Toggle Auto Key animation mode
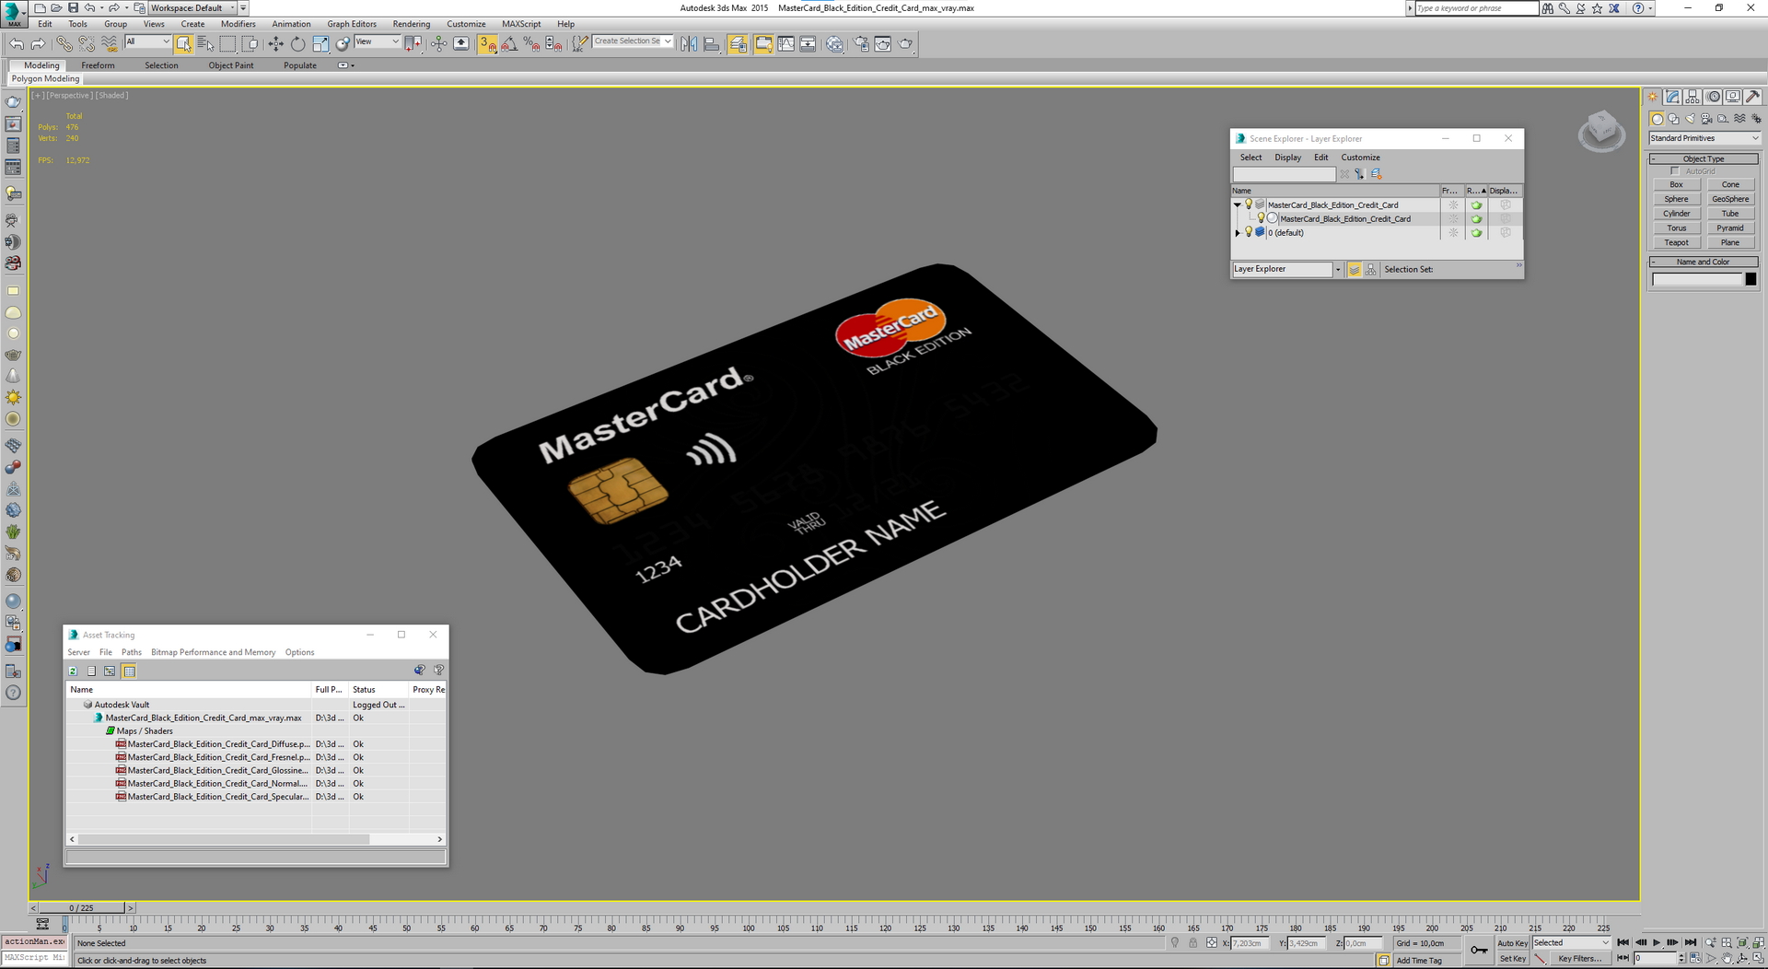Viewport: 1768px width, 969px height. pyautogui.click(x=1512, y=942)
